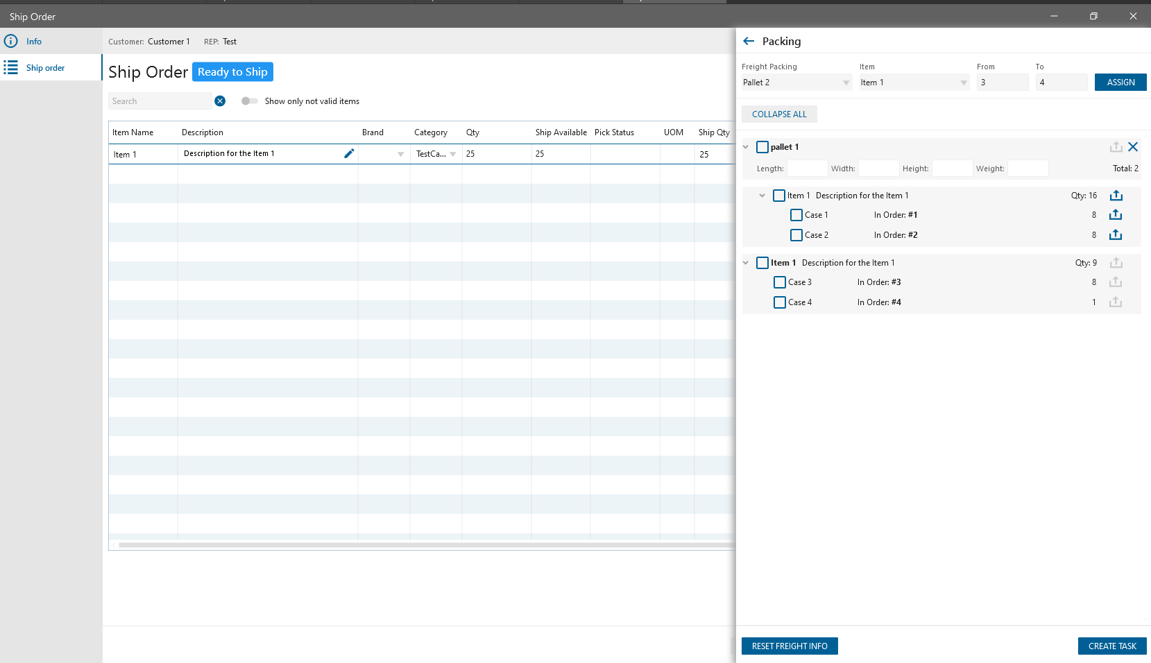
Task: Check the pallet 1 checkbox
Action: (x=762, y=147)
